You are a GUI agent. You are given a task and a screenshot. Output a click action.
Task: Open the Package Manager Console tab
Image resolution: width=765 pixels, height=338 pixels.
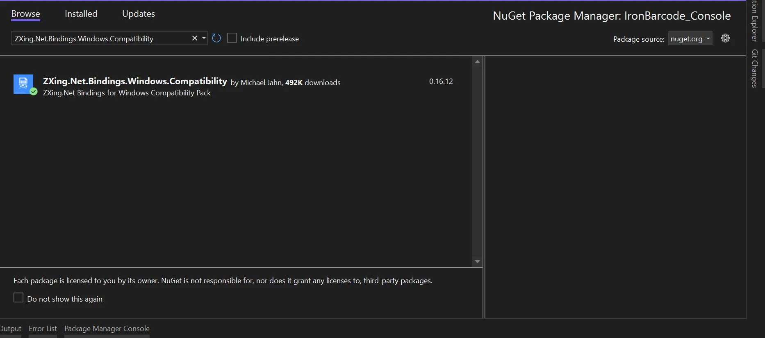tap(107, 329)
